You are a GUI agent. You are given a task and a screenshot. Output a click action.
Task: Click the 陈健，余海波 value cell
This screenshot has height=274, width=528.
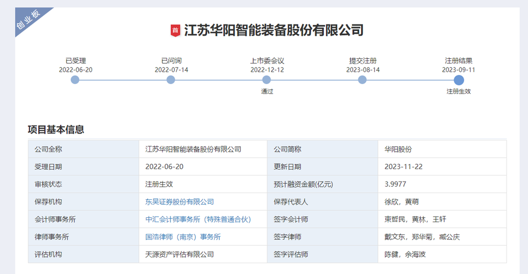pyautogui.click(x=442, y=254)
